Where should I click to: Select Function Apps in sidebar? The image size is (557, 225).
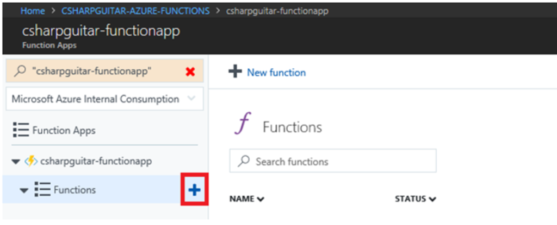(x=64, y=131)
